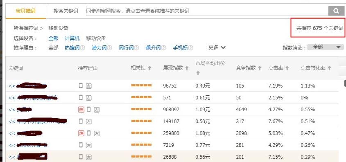This screenshot has height=162, width=346.
Task: Select 计算机 device filter
Action: (72, 38)
